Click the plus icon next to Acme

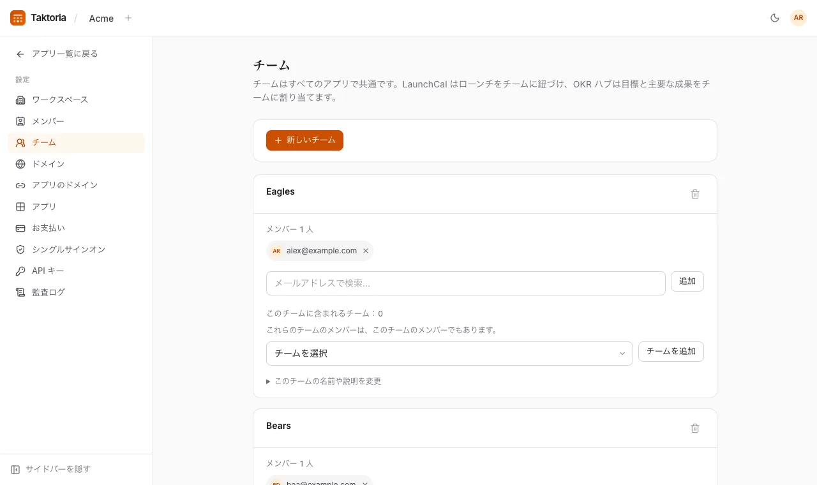(x=128, y=18)
